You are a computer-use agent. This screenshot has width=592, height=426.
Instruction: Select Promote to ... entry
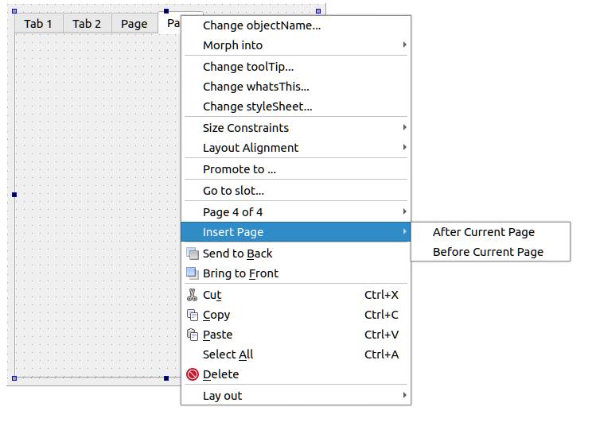tap(296, 169)
